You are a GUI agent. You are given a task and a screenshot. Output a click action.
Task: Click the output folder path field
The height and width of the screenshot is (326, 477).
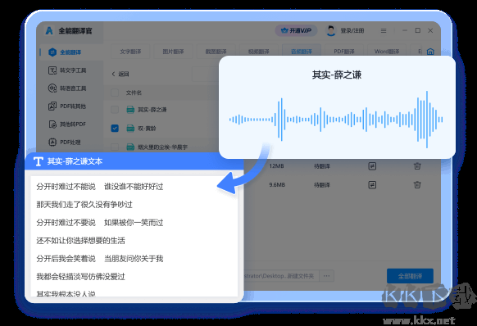(x=280, y=276)
